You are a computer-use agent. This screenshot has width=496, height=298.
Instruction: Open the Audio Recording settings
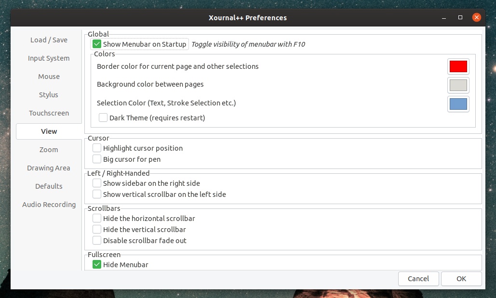pyautogui.click(x=49, y=204)
